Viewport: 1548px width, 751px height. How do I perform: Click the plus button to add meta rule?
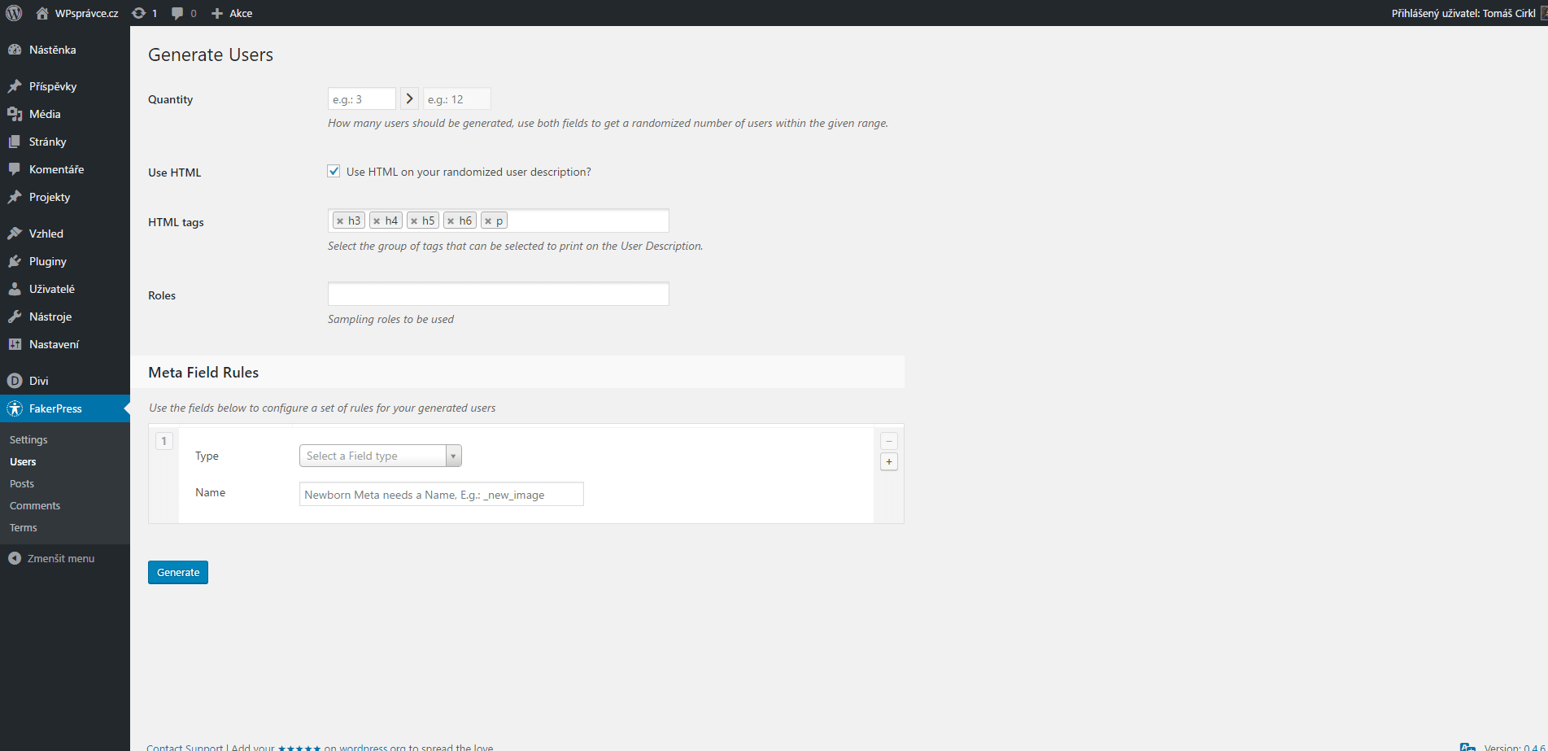889,462
